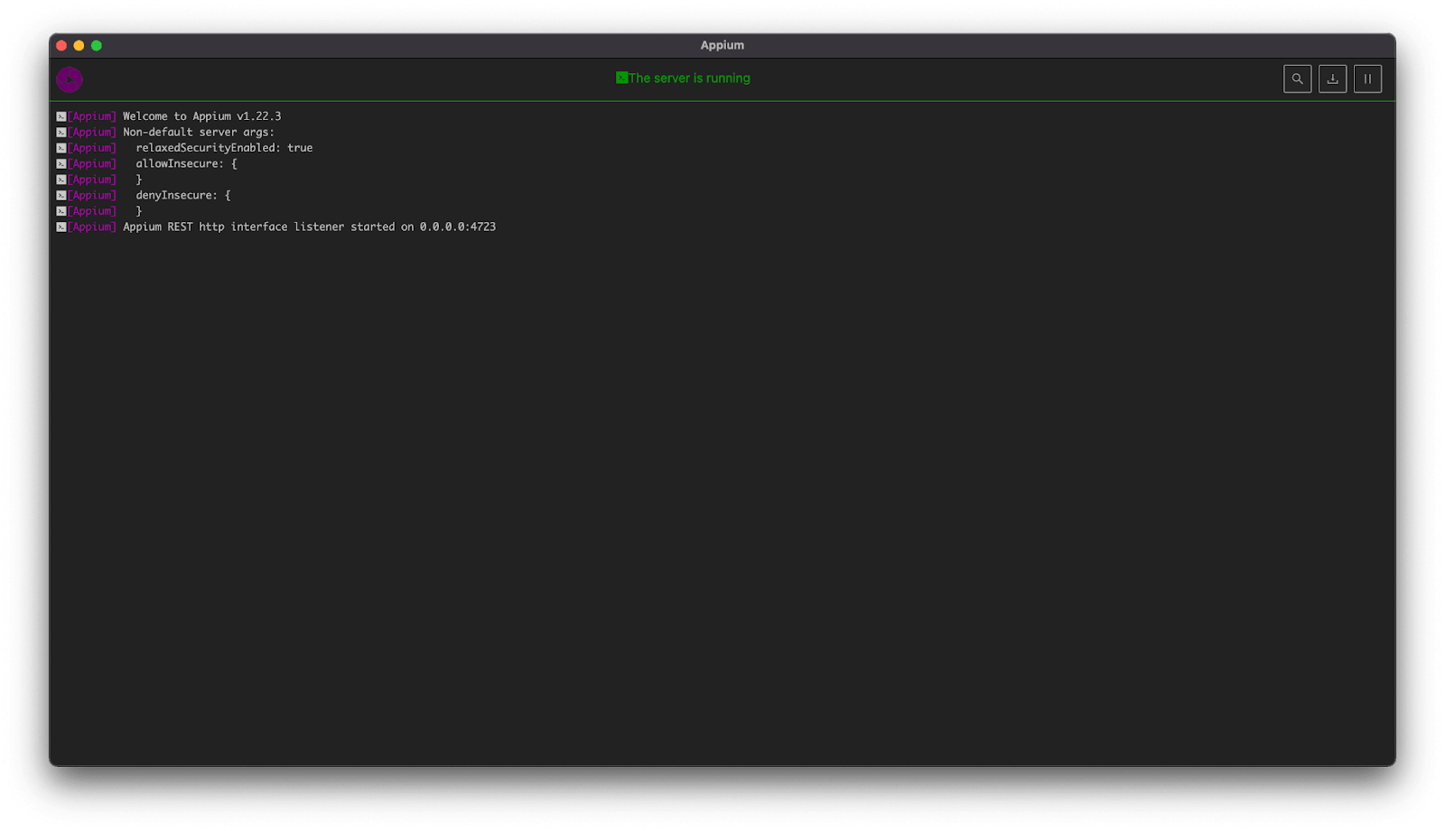
Task: Minimize the window with the yellow button
Action: [78, 44]
